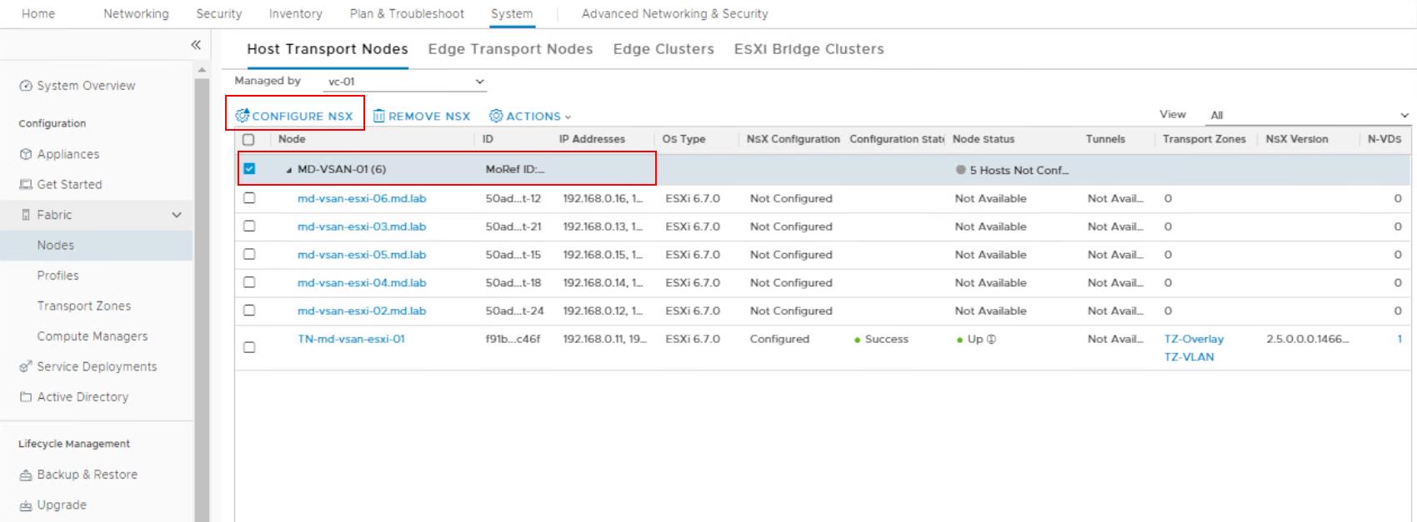Click the Actions gear icon

click(496, 116)
